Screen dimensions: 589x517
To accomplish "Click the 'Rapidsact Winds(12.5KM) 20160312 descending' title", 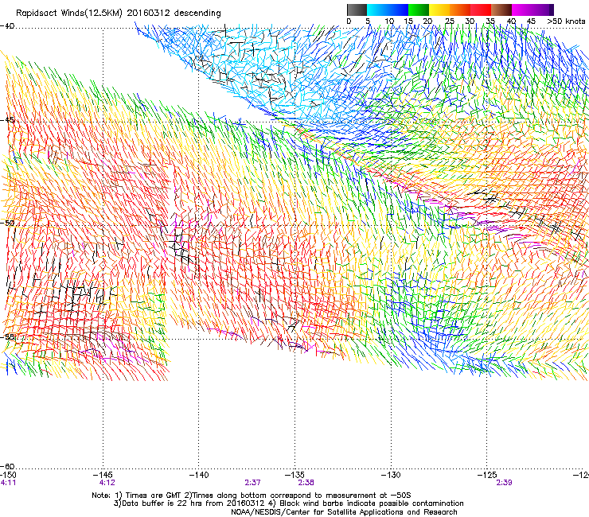I will tap(119, 14).
